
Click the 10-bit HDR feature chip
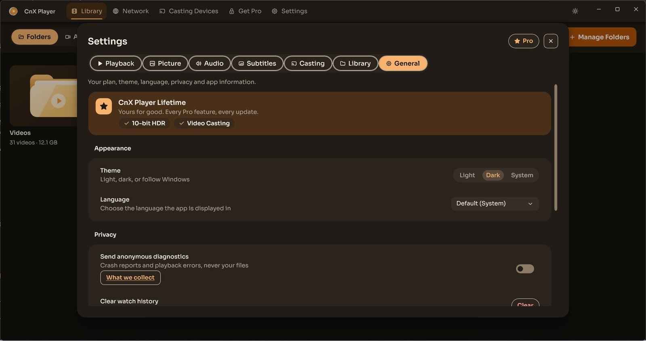tap(145, 123)
